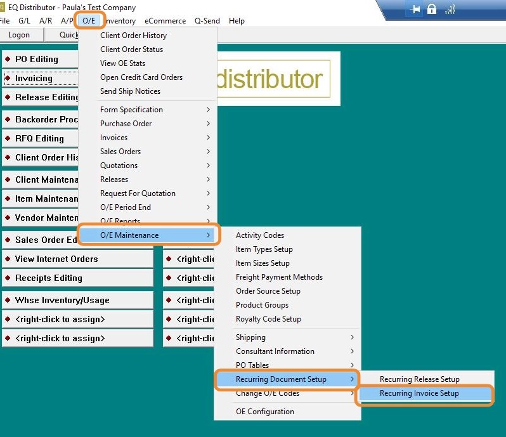Expand the Invoices submenu
Screen dimensions: 506x437
(x=148, y=138)
